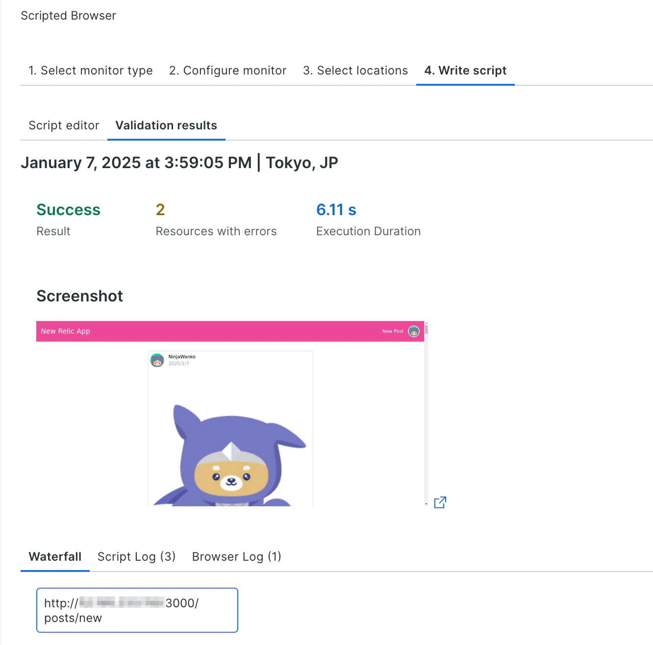Viewport: 653px width, 645px height.
Task: Show the Browser Log (1) tab
Action: pos(237,557)
